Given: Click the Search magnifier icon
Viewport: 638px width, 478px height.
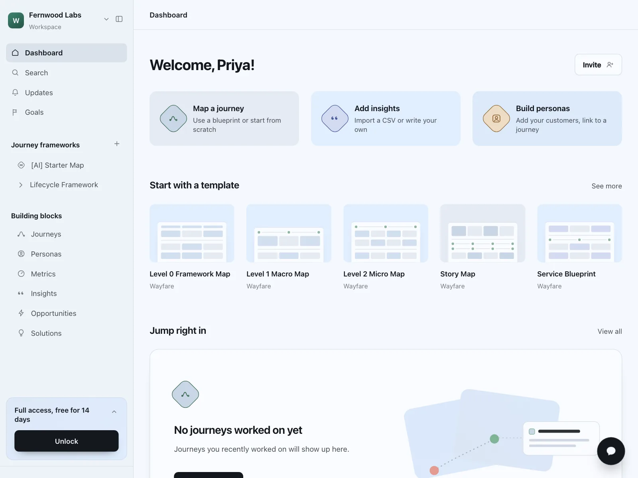Looking at the screenshot, I should pos(15,72).
